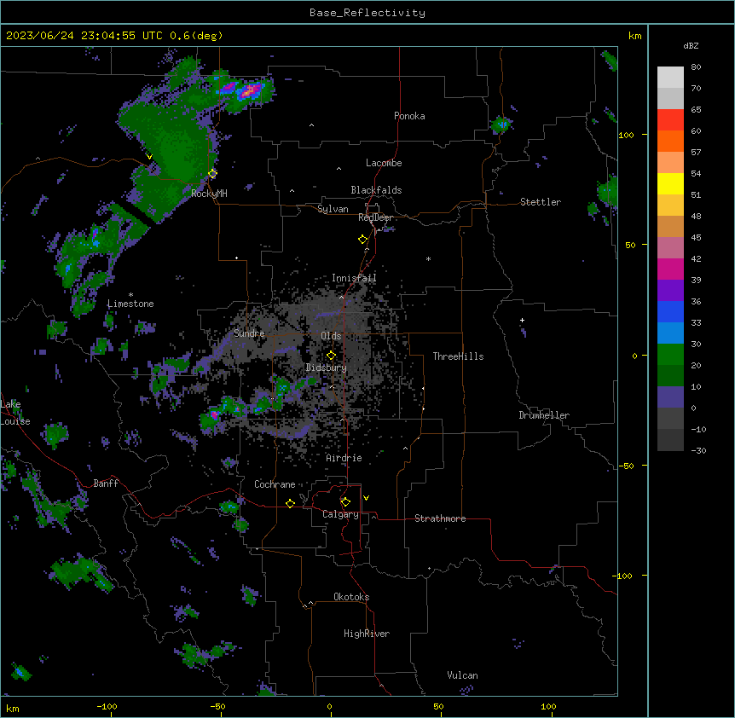Screen dimensions: 735x718
Task: Click the Ponoka city label
Action: 409,116
